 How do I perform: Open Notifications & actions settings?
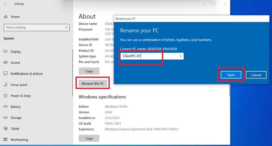pos(27,74)
